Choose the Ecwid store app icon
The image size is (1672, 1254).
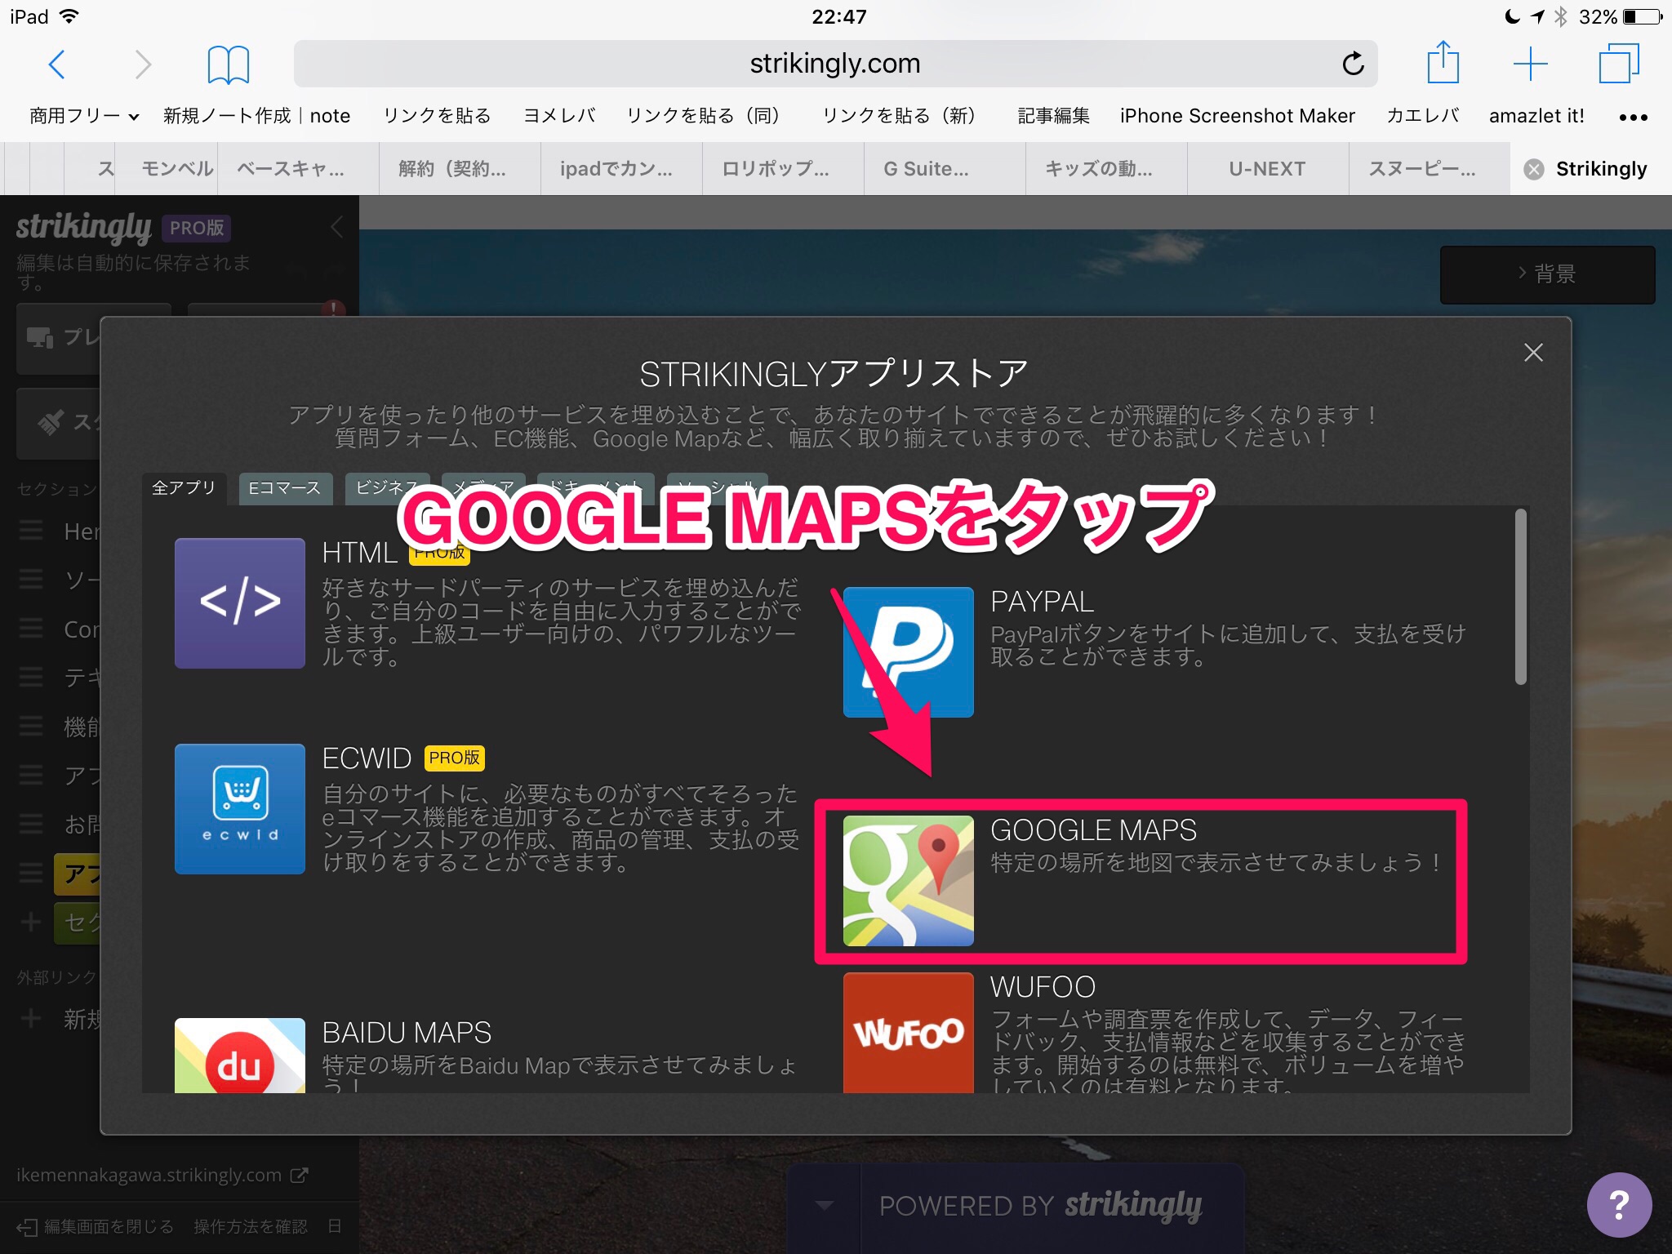coord(239,809)
